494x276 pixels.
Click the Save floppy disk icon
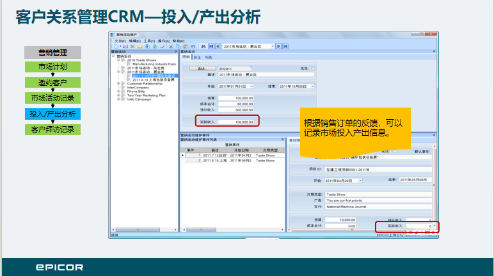(x=125, y=46)
